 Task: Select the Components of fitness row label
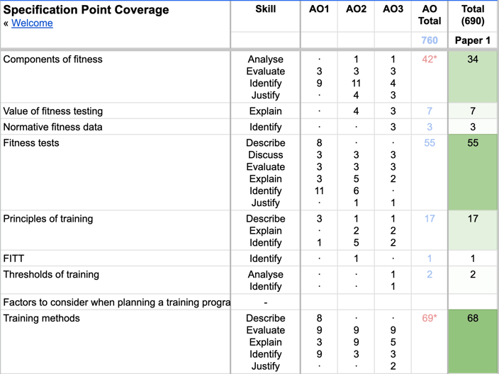pyautogui.click(x=53, y=59)
